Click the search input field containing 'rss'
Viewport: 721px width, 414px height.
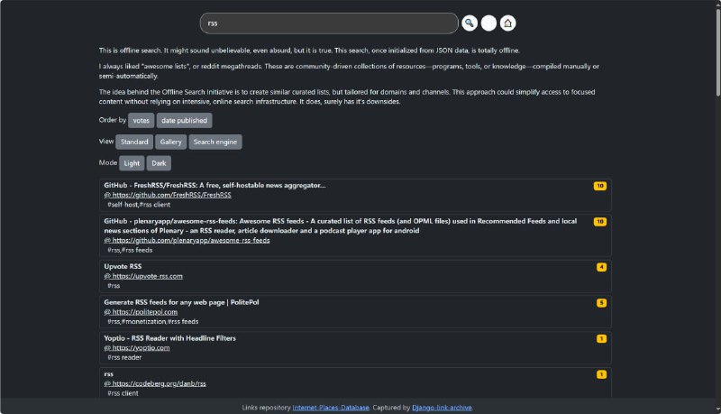coord(329,23)
